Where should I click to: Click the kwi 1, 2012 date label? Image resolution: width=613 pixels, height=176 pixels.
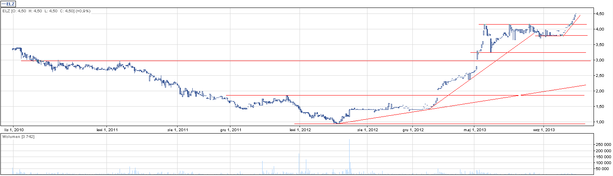[x=301, y=130]
